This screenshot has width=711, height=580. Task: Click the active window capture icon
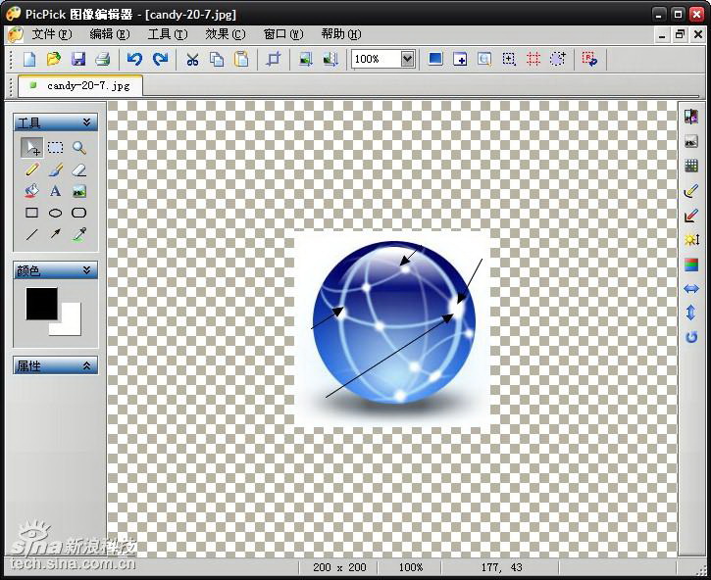[460, 59]
